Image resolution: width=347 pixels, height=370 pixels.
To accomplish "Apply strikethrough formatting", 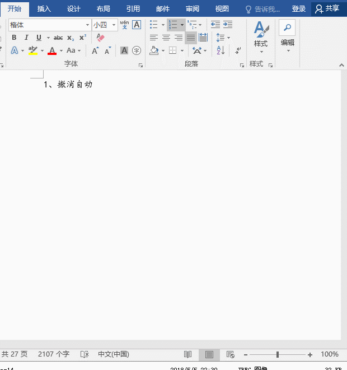I will (x=58, y=38).
